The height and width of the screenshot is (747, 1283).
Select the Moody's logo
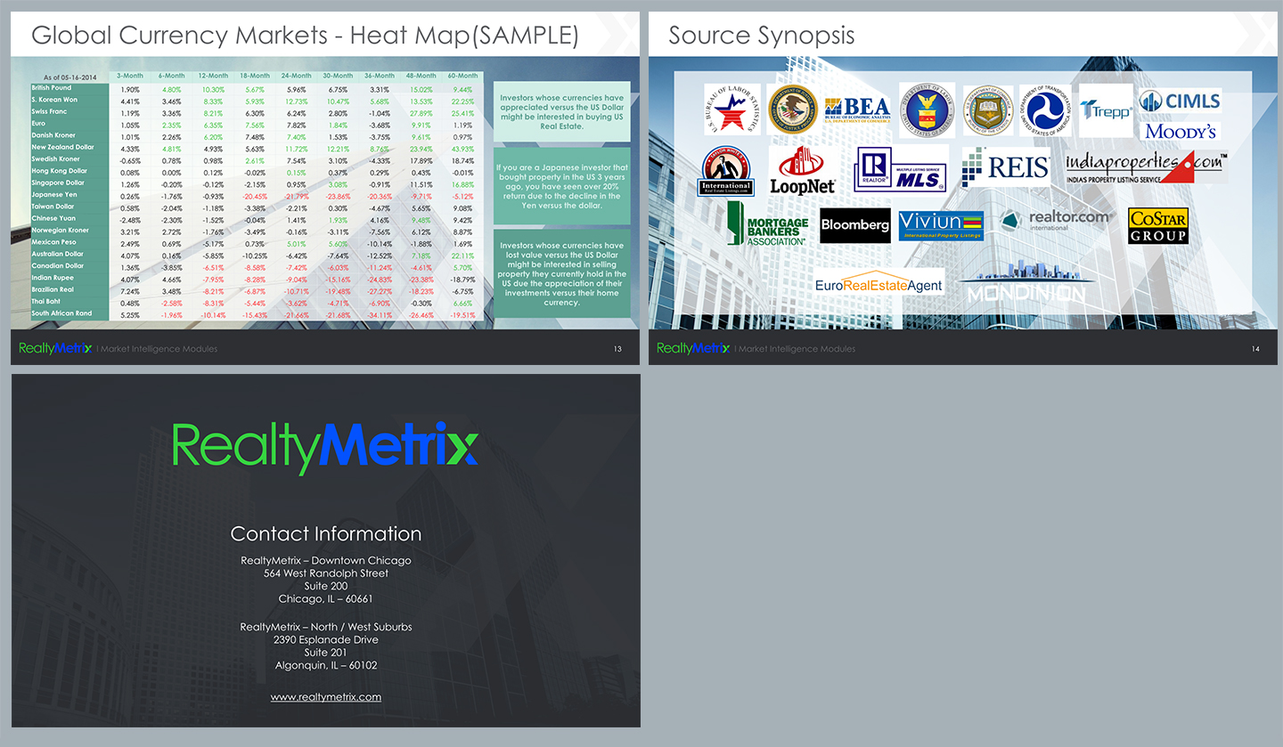(x=1179, y=130)
